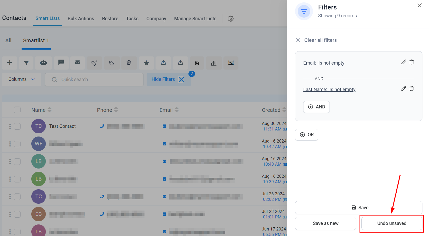Click Save as new button
Viewport: 429px width, 236px height.
point(326,223)
